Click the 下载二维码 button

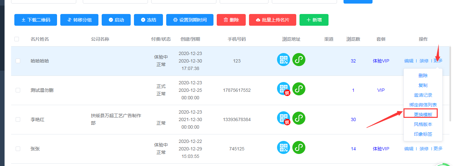click(36, 20)
